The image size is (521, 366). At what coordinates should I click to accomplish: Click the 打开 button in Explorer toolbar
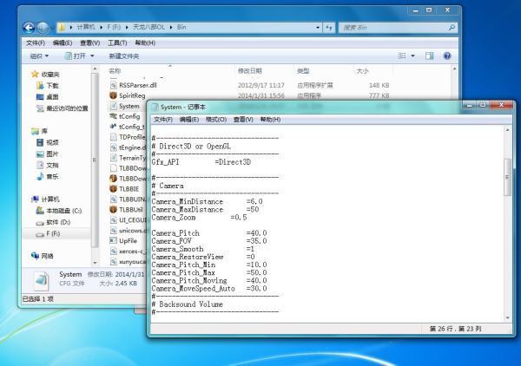coord(76,56)
